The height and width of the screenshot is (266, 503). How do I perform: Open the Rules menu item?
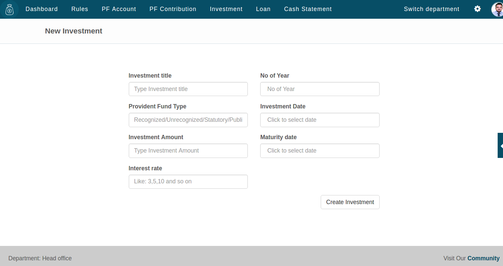click(x=80, y=9)
